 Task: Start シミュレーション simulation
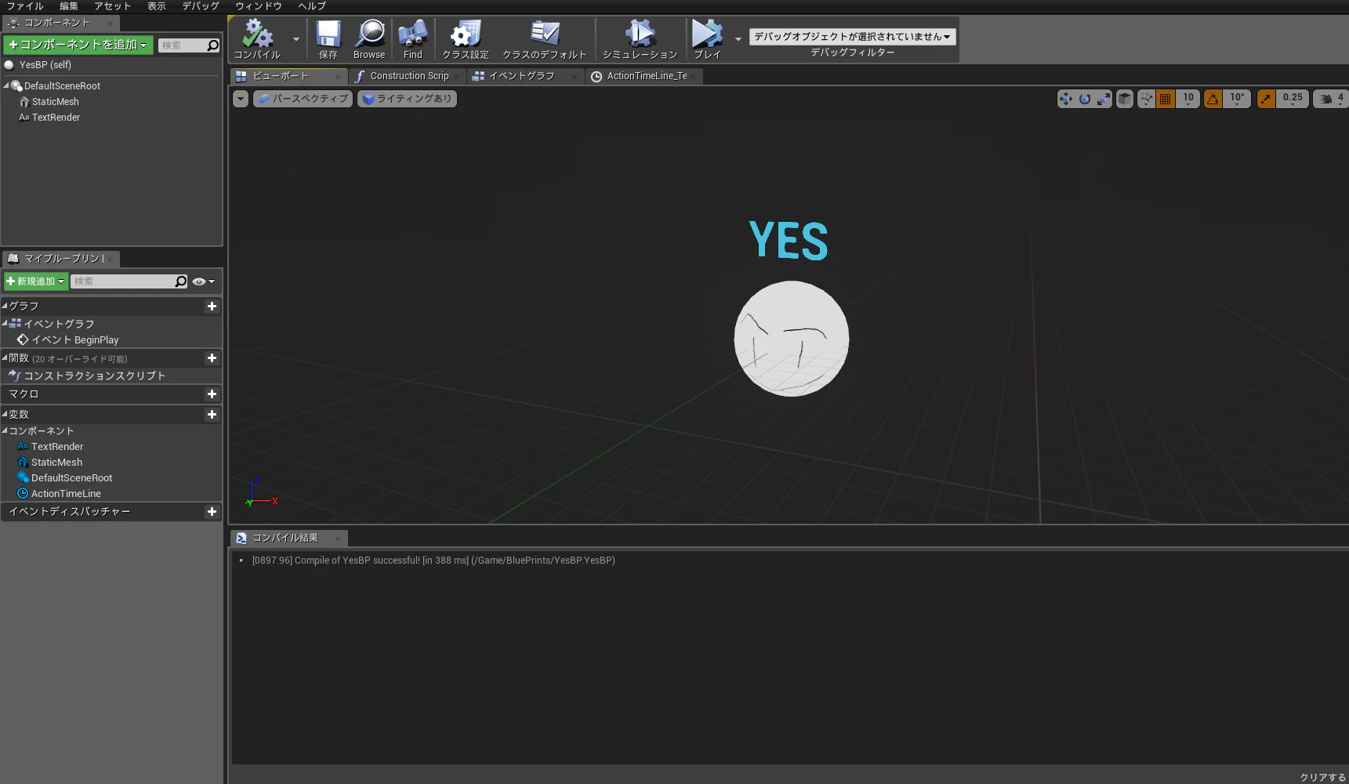pyautogui.click(x=640, y=39)
